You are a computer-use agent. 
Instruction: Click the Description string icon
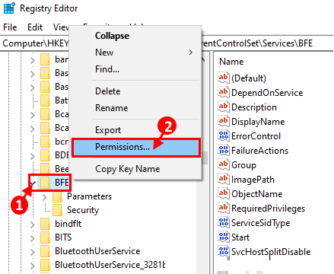[x=224, y=107]
